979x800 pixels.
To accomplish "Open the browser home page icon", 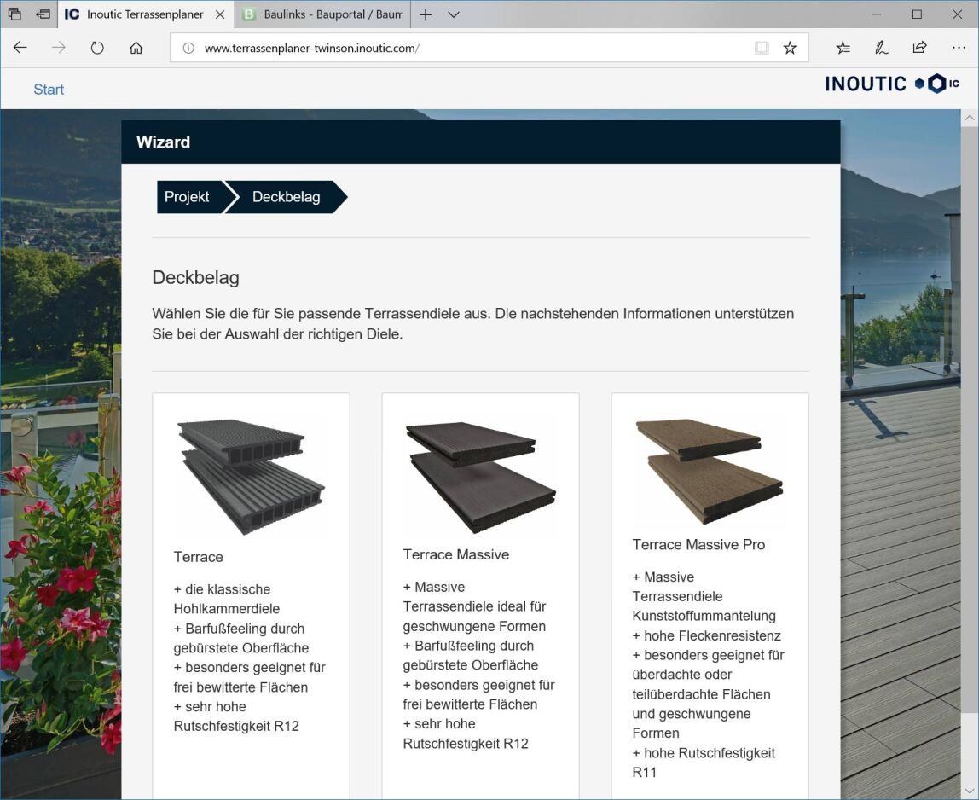I will coord(136,48).
